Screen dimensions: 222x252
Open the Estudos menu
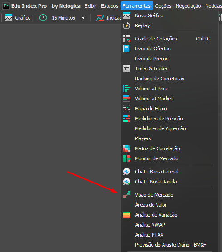[x=109, y=6]
